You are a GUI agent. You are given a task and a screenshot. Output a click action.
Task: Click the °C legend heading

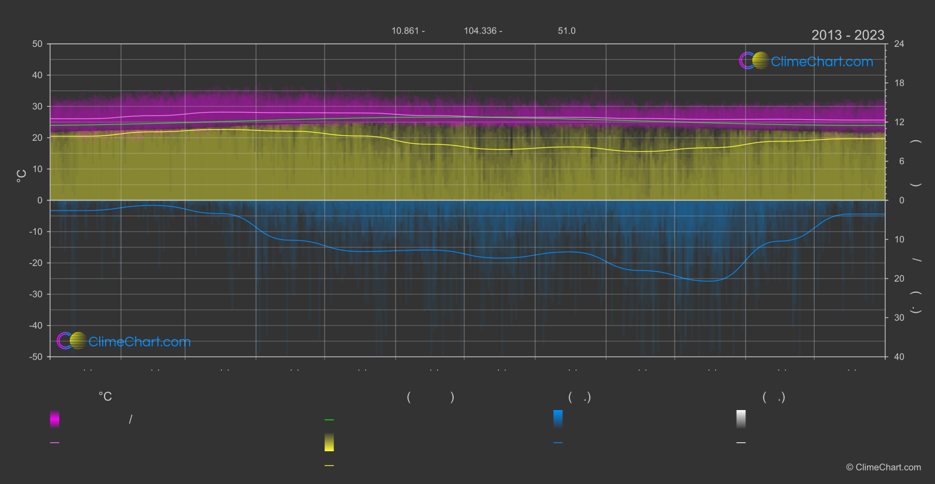(105, 397)
